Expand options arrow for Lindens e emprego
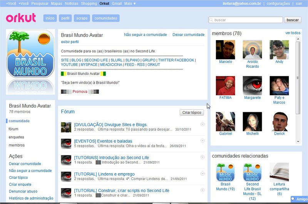The image size is (308, 204). pos(203,174)
